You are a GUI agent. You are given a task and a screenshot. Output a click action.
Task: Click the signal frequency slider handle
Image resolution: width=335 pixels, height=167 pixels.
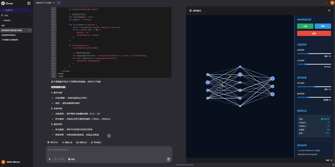point(305,64)
